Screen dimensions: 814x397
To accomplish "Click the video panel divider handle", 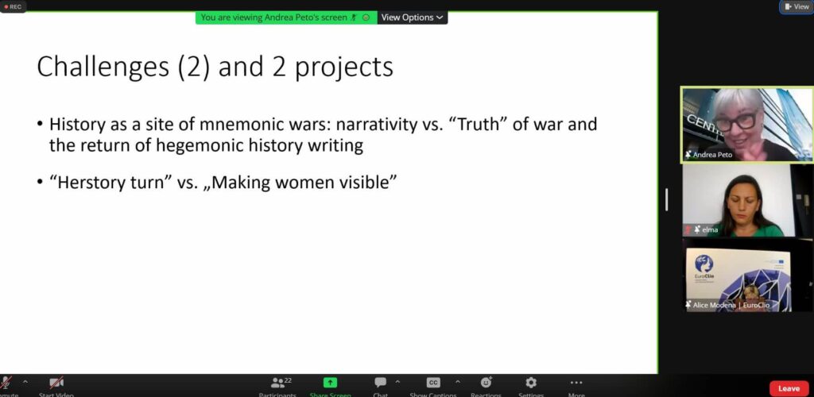I will tap(666, 199).
